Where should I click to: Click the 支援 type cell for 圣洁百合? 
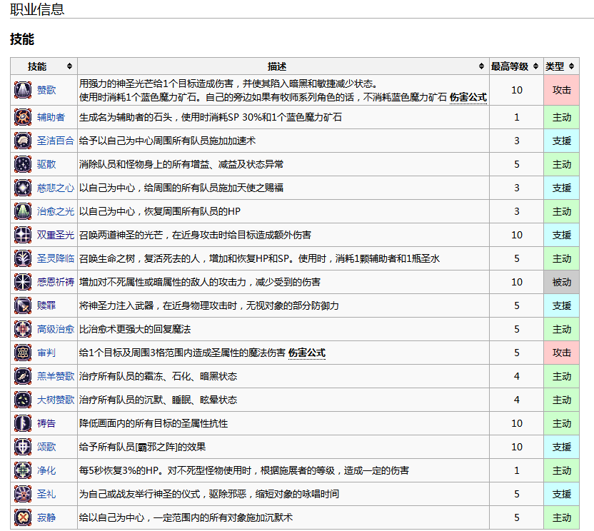(561, 141)
